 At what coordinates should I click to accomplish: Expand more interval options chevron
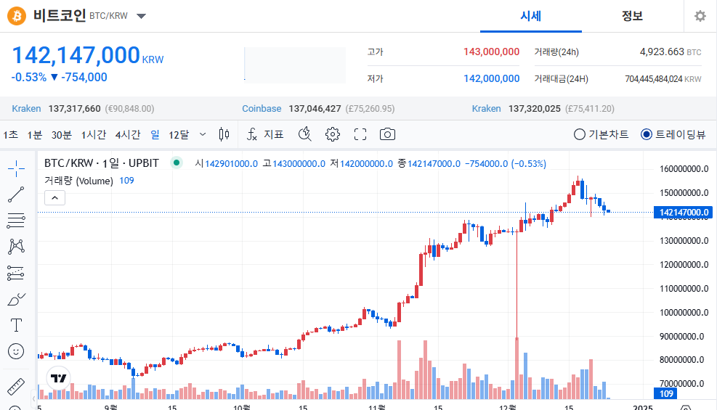[203, 135]
